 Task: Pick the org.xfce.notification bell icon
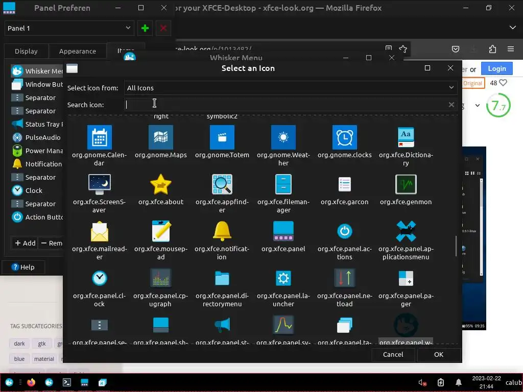click(222, 231)
